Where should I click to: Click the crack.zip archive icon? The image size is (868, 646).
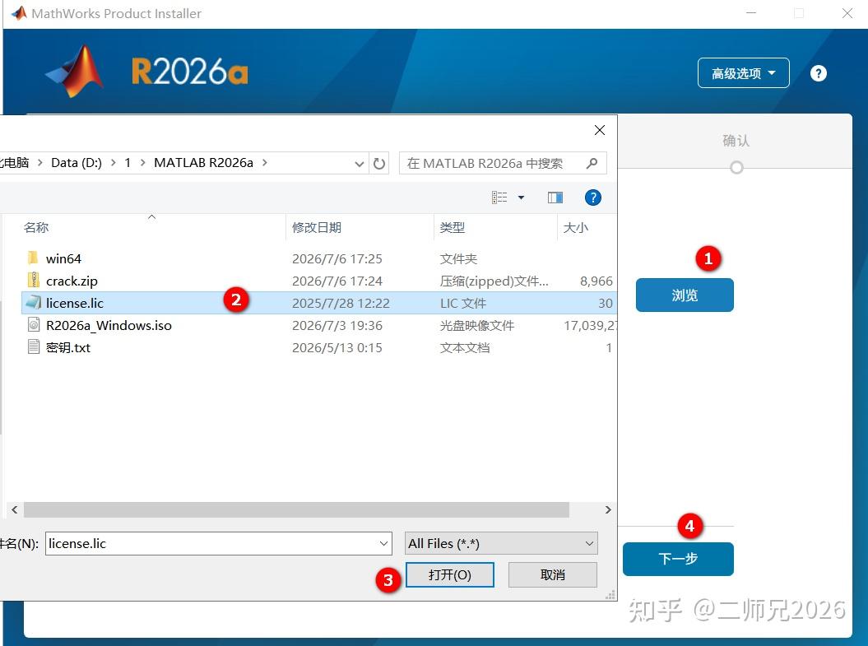33,280
